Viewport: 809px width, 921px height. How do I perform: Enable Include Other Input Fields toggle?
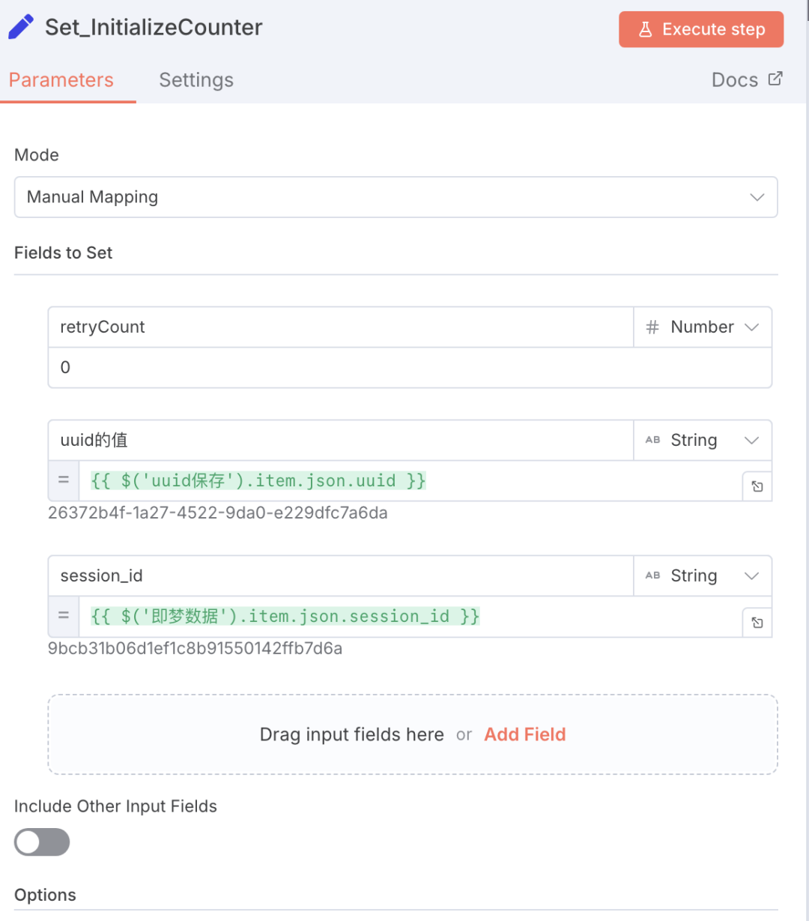[42, 842]
